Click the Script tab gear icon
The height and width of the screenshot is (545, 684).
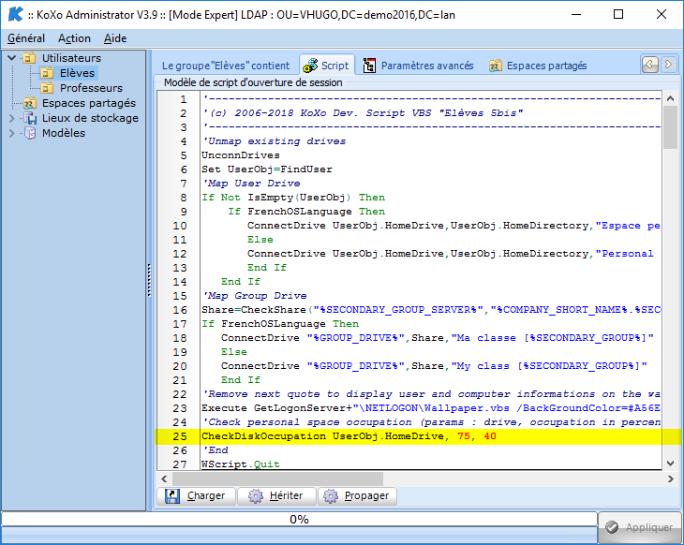[x=310, y=66]
